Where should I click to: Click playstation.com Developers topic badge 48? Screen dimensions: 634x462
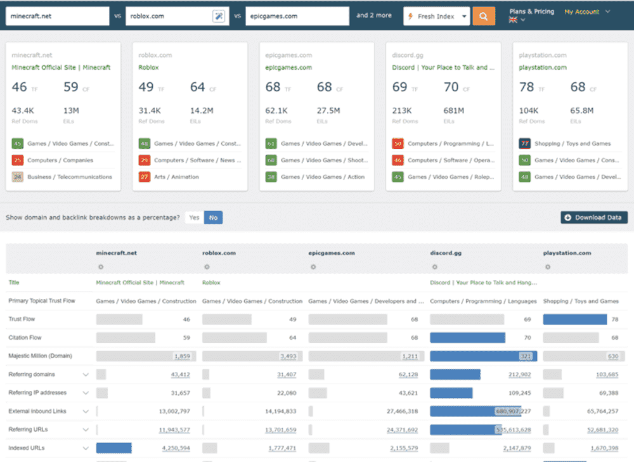coord(525,177)
